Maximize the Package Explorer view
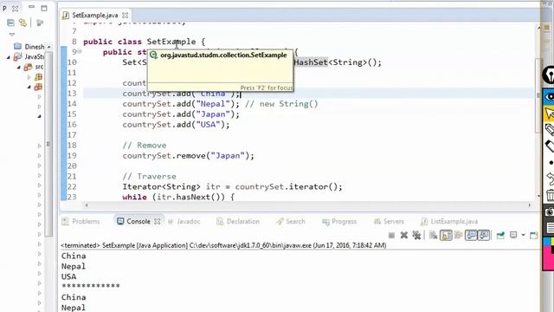Viewport: 554px width, 312px height. pyautogui.click(x=44, y=8)
